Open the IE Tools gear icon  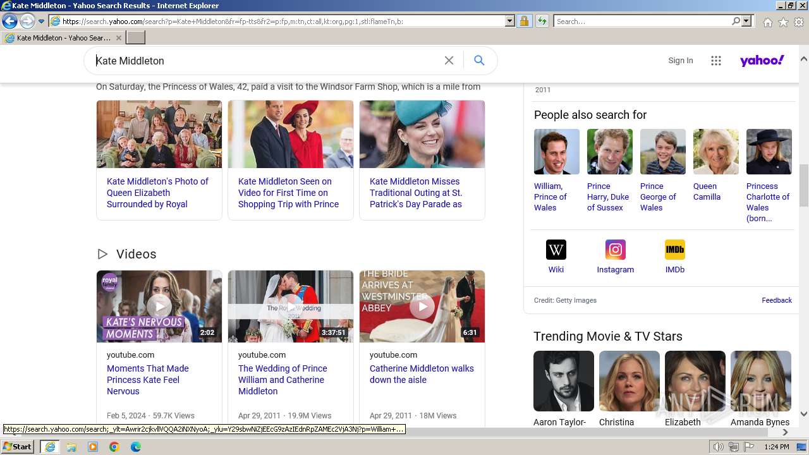point(799,22)
